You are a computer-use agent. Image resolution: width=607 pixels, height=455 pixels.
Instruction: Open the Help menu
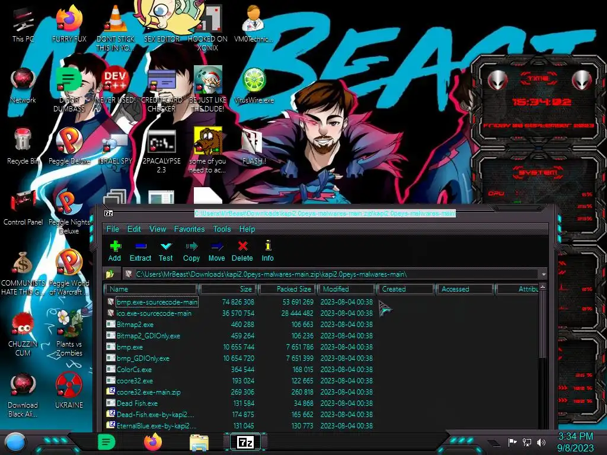[x=247, y=229]
